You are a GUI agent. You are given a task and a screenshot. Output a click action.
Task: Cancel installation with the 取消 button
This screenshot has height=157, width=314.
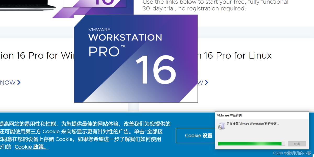(297, 144)
